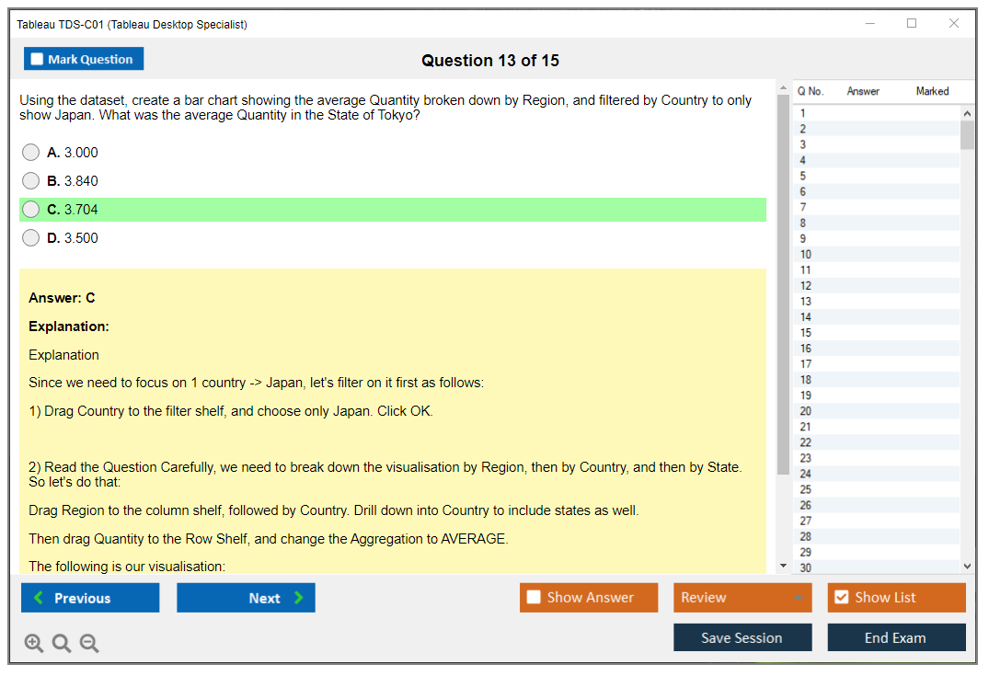Advance to the next question
The width and height of the screenshot is (989, 676).
point(246,598)
